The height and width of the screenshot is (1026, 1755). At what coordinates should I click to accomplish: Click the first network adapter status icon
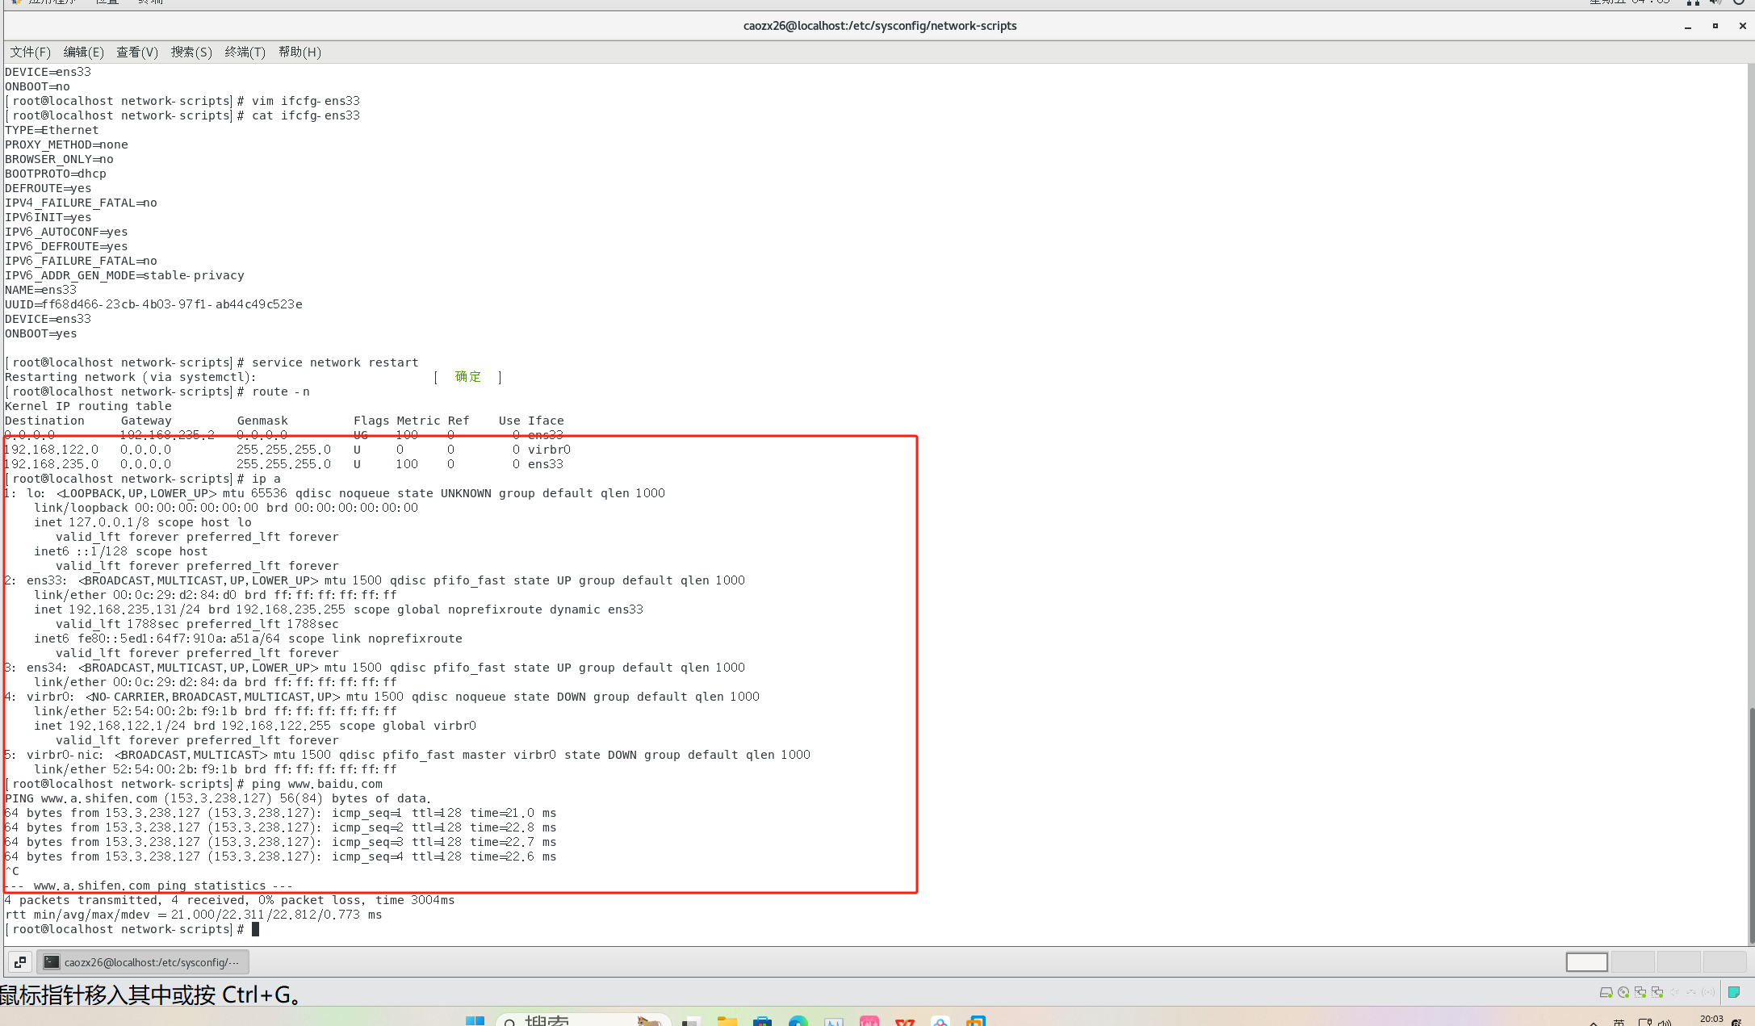1640,992
